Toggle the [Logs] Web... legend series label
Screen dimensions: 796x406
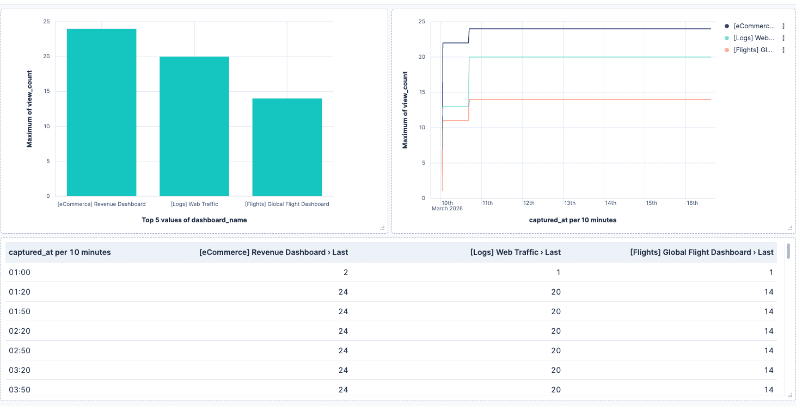click(x=754, y=38)
